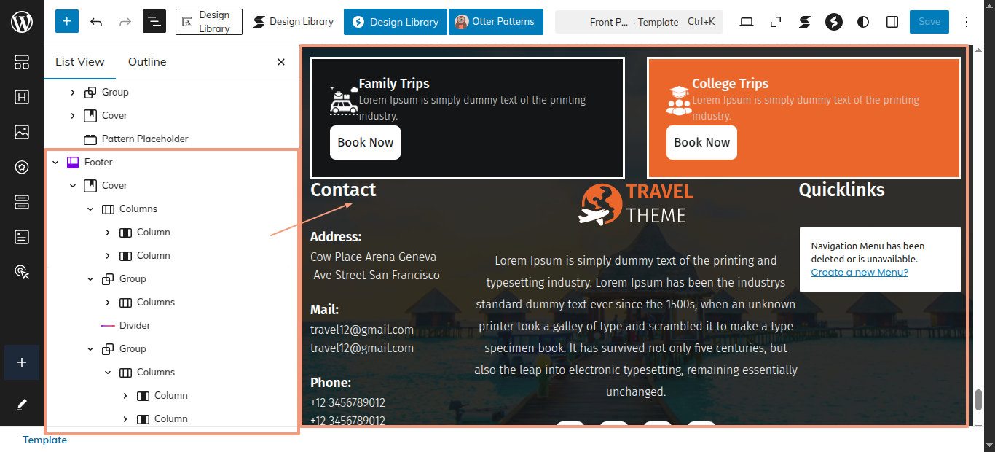
Task: Switch to the List View tab
Action: click(x=80, y=62)
